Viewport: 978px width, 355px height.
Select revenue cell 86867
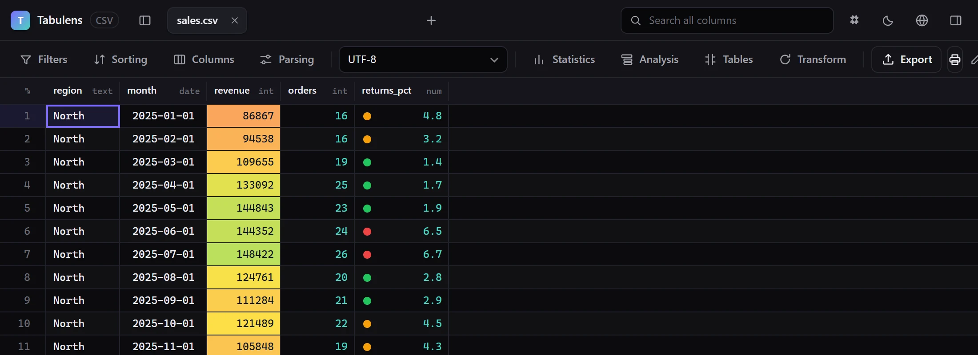(x=244, y=116)
